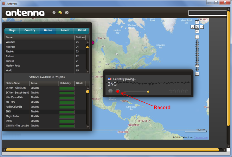The width and height of the screenshot is (232, 157).
Task: Click the Antenna title bar app icon
Action: [4, 3]
